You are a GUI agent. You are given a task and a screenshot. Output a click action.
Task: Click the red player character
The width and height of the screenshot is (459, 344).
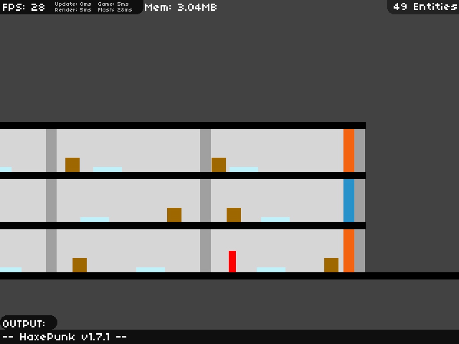232,262
